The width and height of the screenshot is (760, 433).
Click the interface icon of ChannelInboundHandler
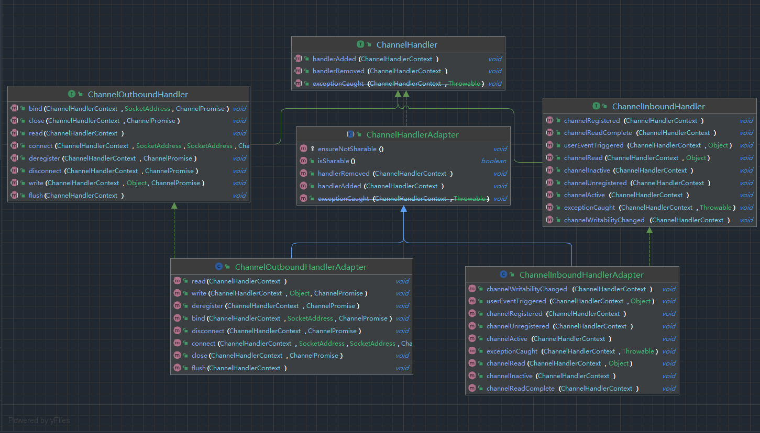tap(596, 106)
